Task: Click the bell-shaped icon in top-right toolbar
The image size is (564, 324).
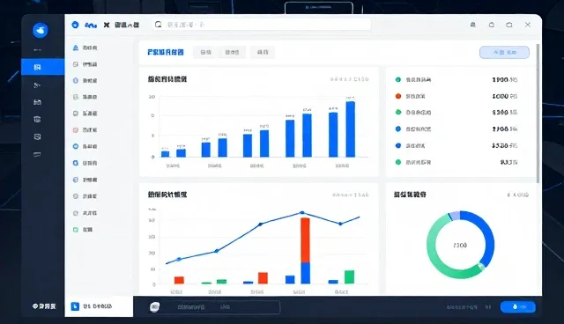Action: (492, 25)
